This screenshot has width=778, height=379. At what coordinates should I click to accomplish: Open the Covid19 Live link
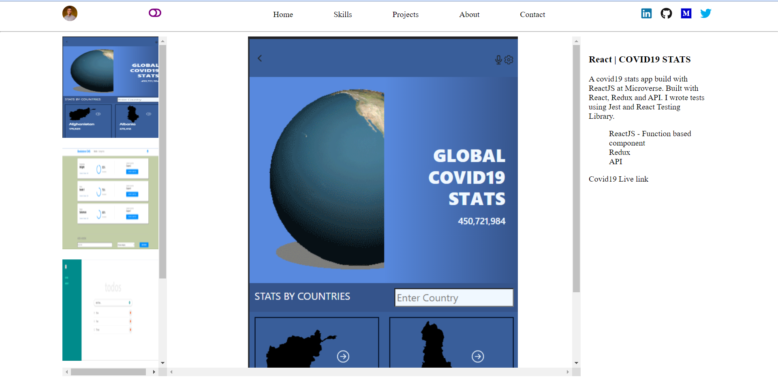click(x=618, y=179)
